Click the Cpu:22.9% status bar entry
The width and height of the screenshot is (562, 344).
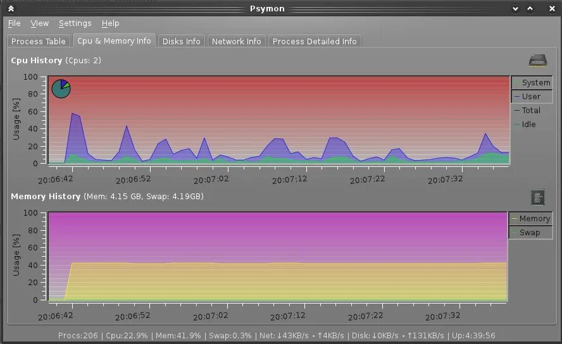coord(127,336)
